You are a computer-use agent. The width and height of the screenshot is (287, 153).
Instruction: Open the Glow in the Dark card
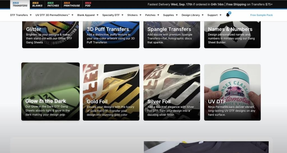click(50, 92)
